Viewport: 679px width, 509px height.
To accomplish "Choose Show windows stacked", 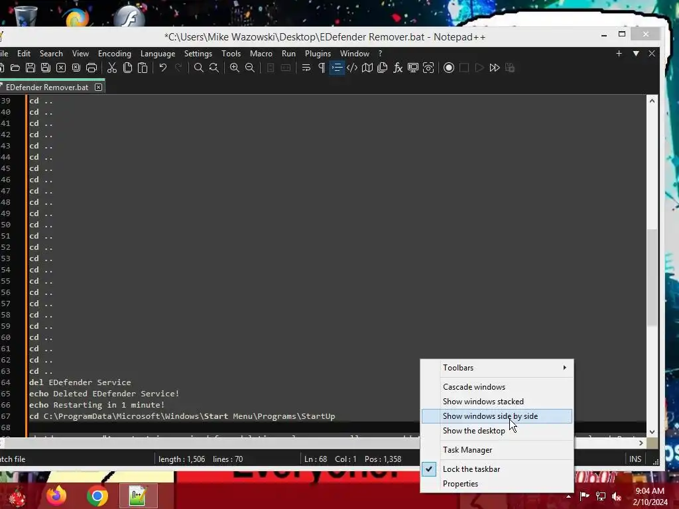I will [x=497, y=402].
